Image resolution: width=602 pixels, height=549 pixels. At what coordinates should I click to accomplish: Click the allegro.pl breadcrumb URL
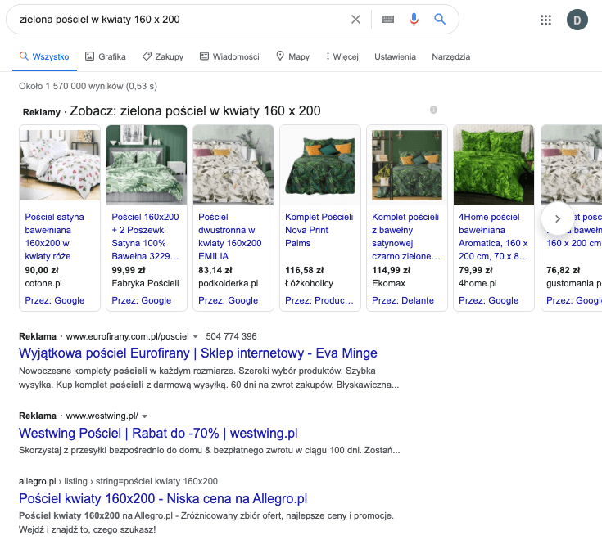point(118,481)
